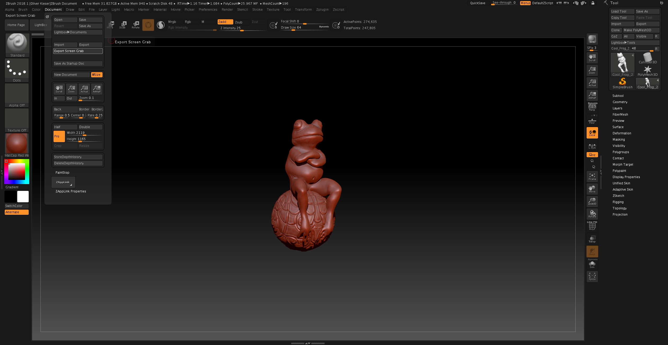
Task: Open the Transform menu
Action: point(303,10)
